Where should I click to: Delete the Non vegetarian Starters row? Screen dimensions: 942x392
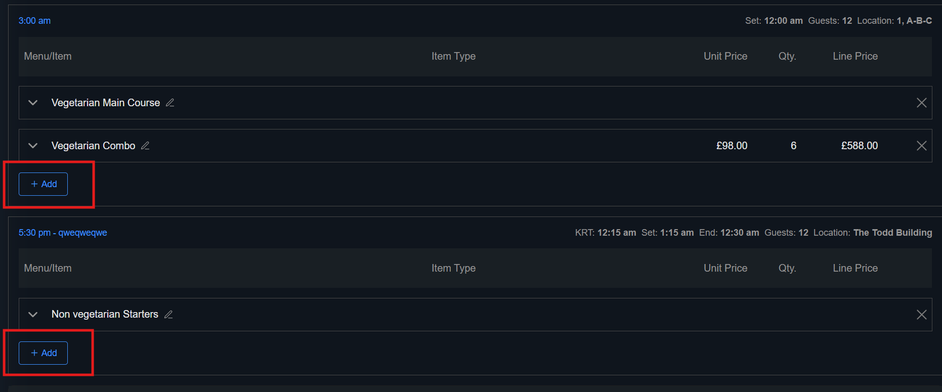pyautogui.click(x=921, y=315)
